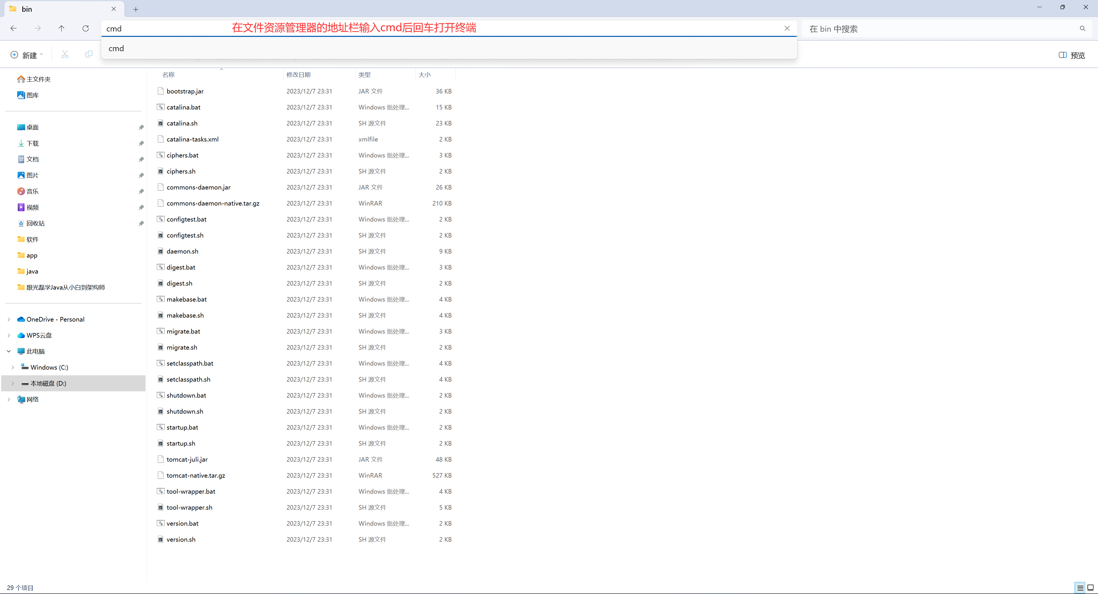Open 音乐 folder in sidebar
Viewport: 1098px width, 594px height.
click(x=28, y=191)
